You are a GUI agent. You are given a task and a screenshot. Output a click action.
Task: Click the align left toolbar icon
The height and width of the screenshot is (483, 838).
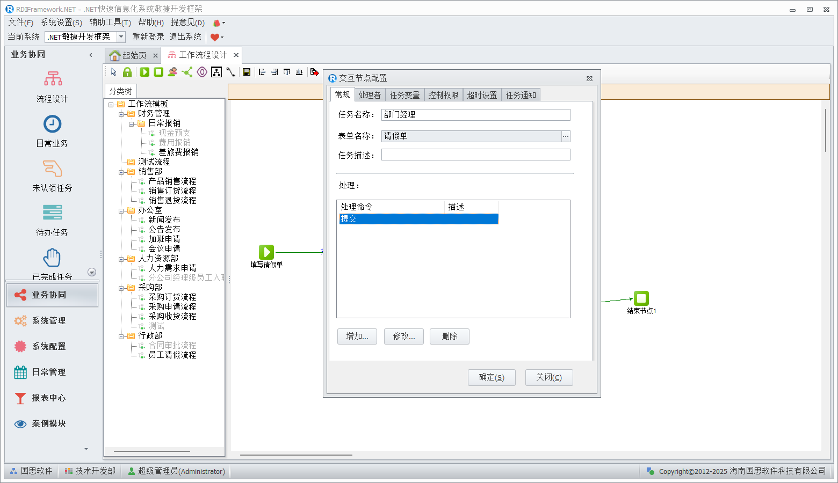tap(262, 72)
